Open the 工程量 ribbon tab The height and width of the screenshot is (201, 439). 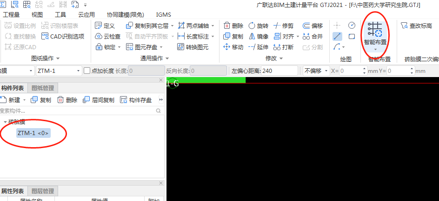click(11, 14)
